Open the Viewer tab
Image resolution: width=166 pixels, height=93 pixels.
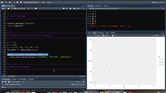pyautogui.click(x=113, y=33)
